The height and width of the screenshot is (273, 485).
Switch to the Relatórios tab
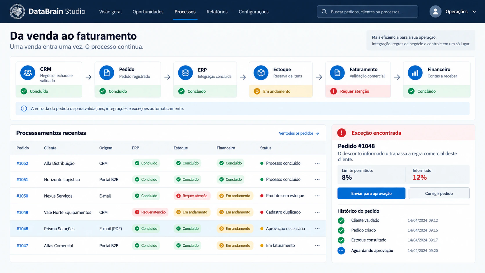(x=217, y=12)
